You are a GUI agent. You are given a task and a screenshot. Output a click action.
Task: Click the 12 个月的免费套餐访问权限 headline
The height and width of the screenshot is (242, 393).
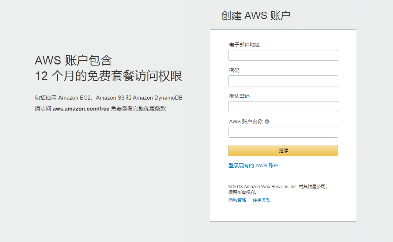[x=109, y=76]
